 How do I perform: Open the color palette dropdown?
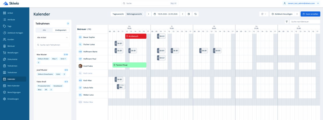(264, 14)
